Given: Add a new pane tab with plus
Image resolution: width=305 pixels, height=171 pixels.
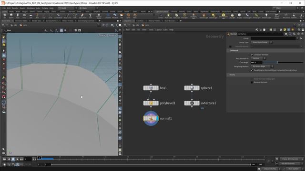Looking at the screenshot, I should pyautogui.click(x=100, y=21).
